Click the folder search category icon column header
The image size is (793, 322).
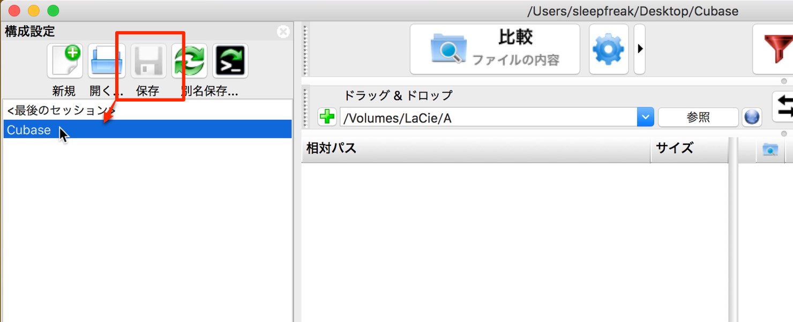[x=769, y=150]
